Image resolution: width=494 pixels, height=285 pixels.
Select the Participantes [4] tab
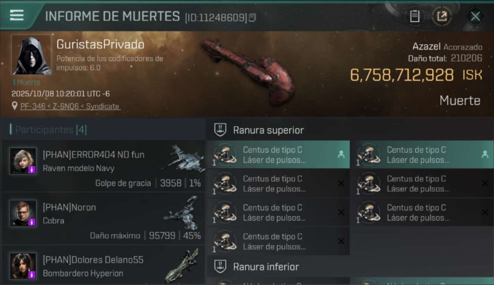51,130
